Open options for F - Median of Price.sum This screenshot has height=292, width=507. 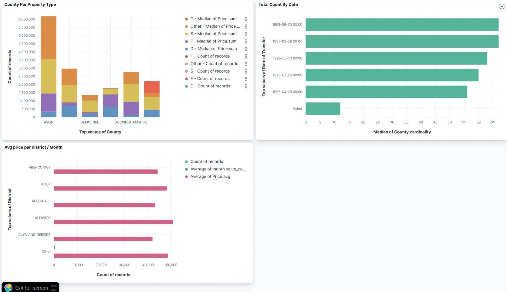[246, 41]
